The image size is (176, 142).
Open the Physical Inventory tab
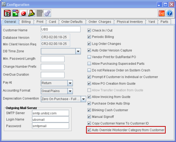(x=130, y=22)
